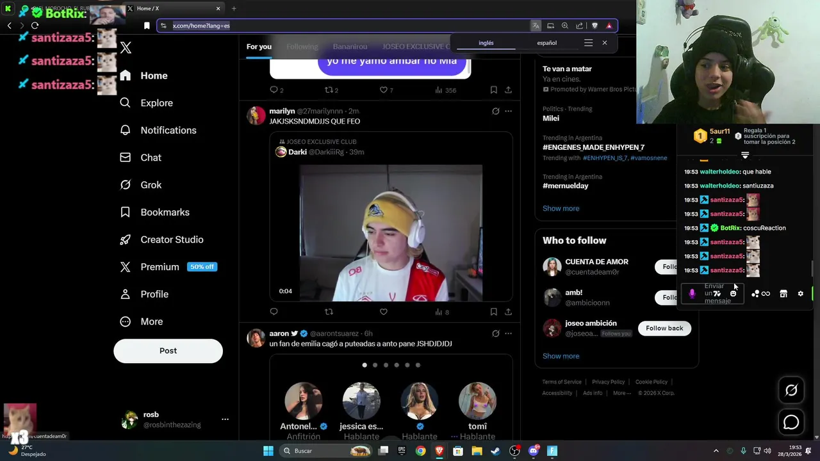Click the chat microphone icon

click(692, 294)
